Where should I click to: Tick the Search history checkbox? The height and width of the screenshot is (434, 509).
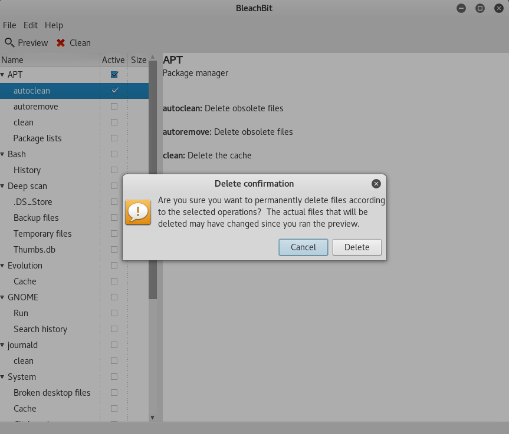tap(114, 329)
